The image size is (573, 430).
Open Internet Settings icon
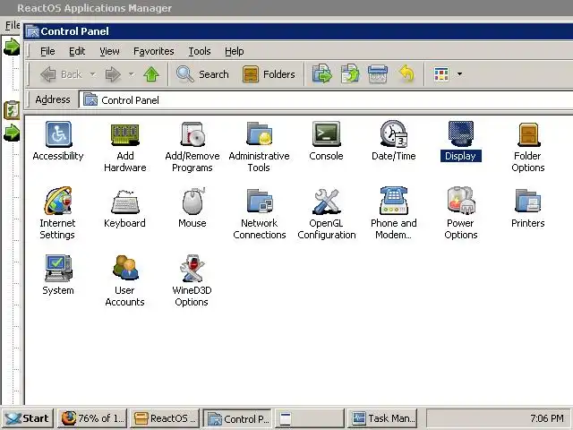coord(57,213)
